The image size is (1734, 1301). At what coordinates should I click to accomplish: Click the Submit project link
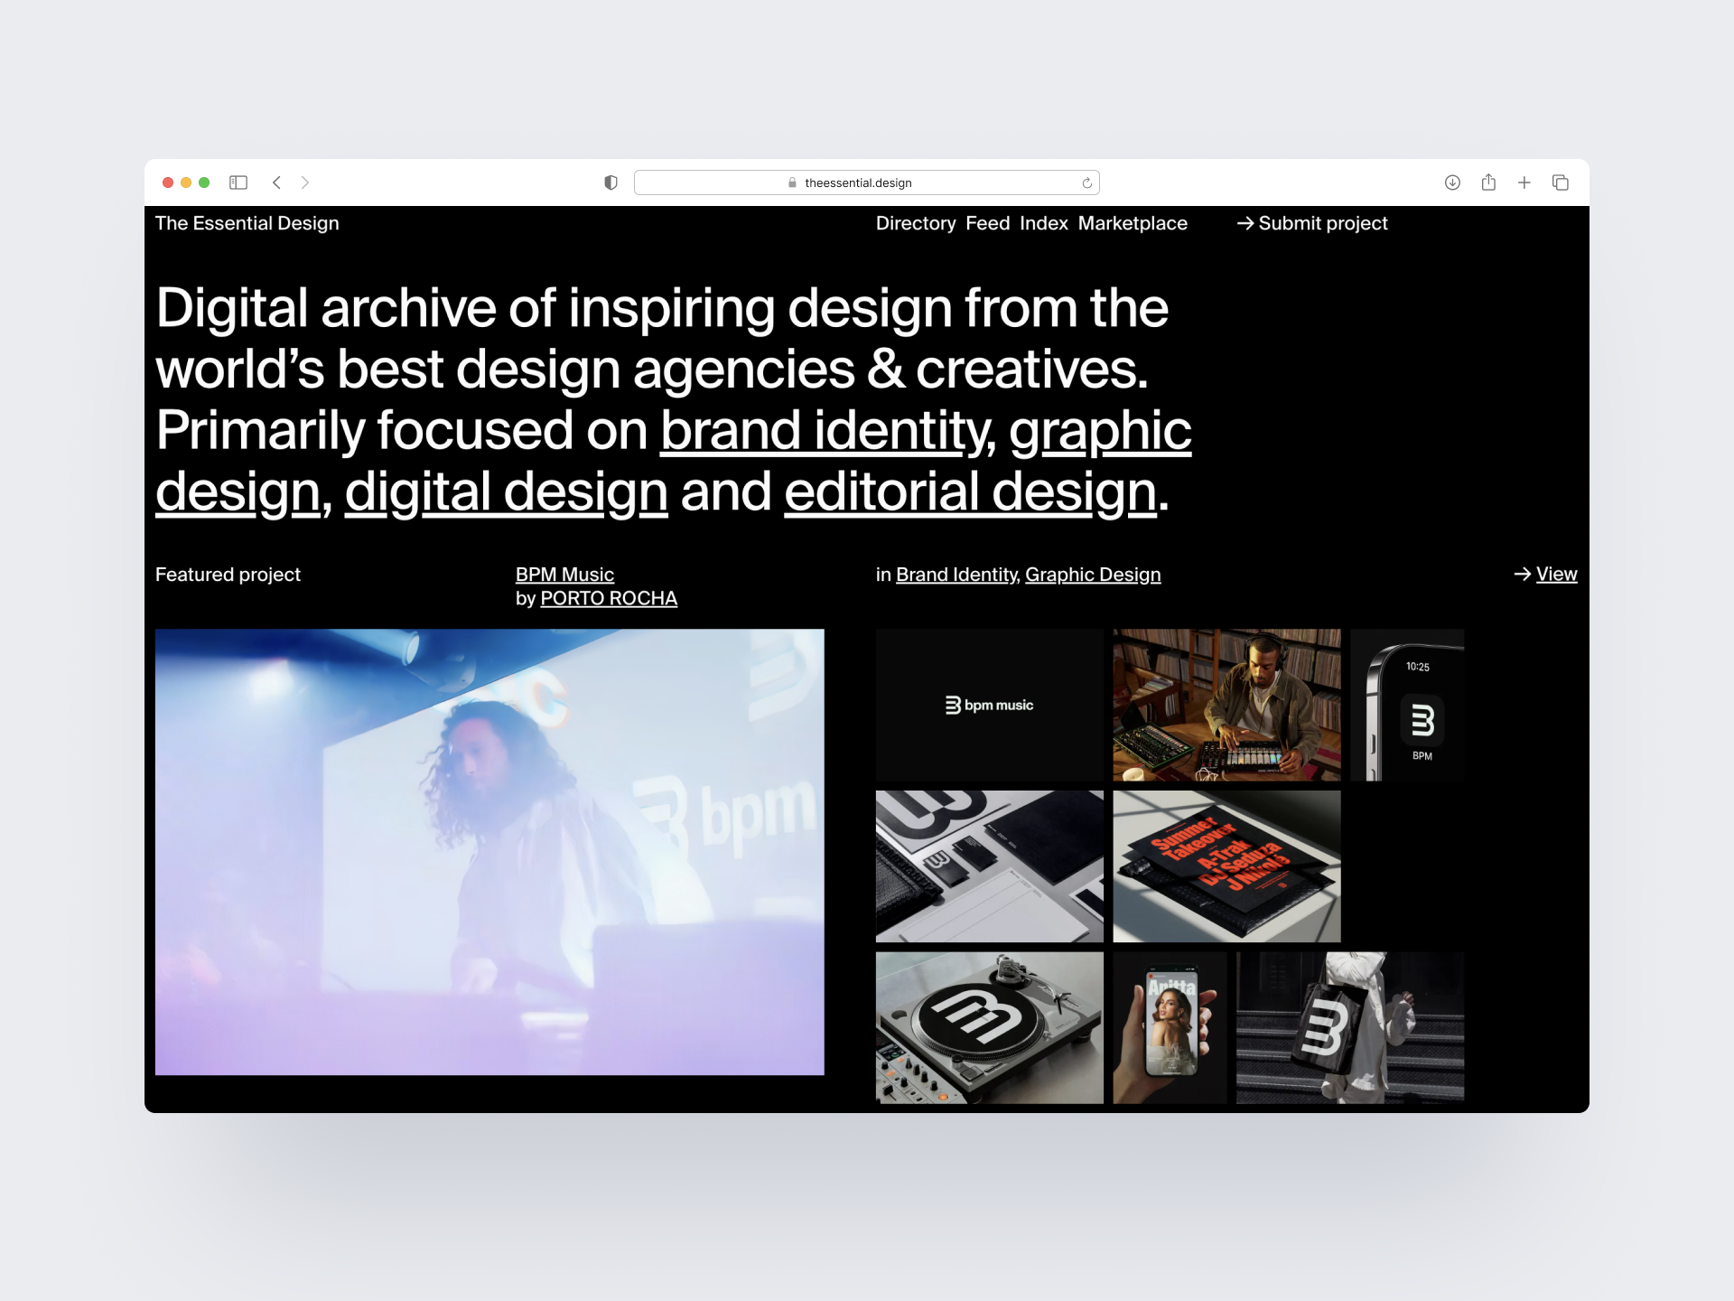point(1312,223)
